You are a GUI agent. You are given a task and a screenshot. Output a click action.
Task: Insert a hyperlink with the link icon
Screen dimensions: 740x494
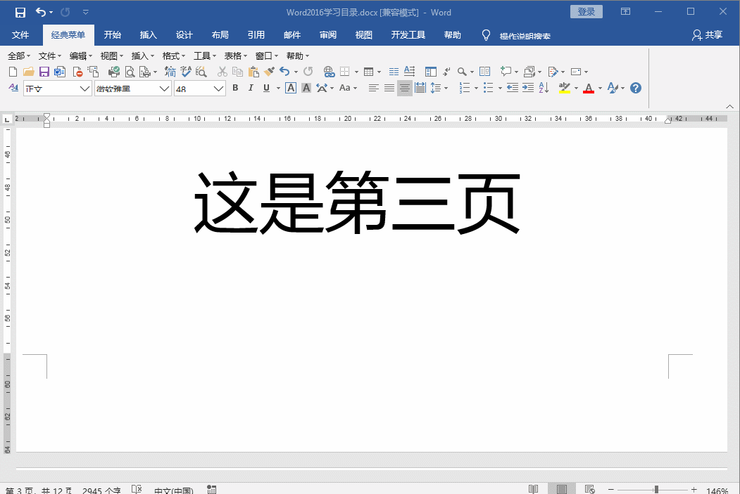[x=329, y=72]
